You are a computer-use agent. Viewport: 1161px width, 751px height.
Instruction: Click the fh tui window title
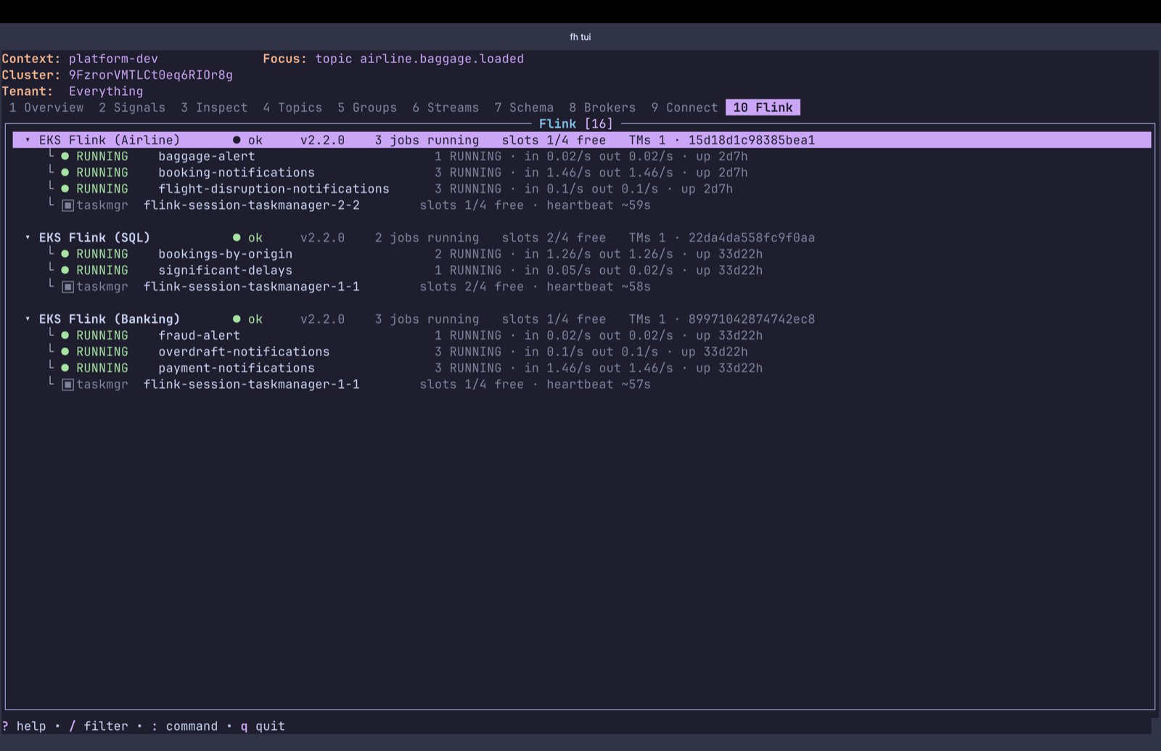click(580, 37)
